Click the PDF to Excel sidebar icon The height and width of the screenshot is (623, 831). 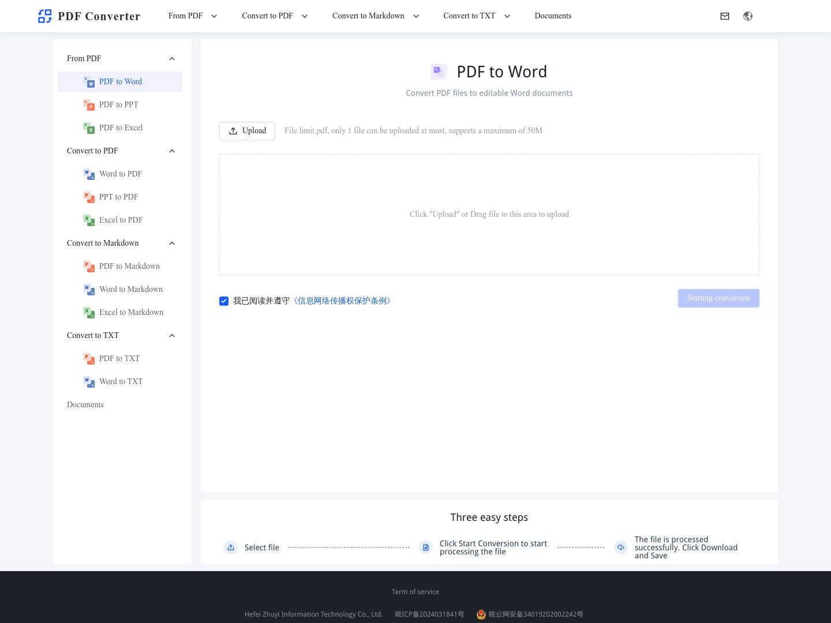[x=89, y=128]
